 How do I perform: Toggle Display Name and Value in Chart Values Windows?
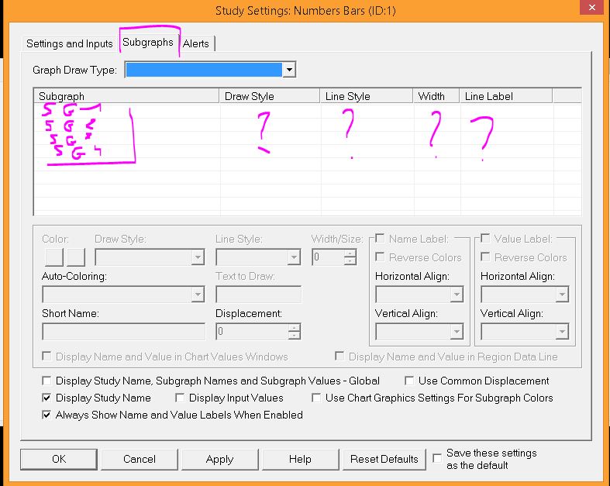[47, 356]
